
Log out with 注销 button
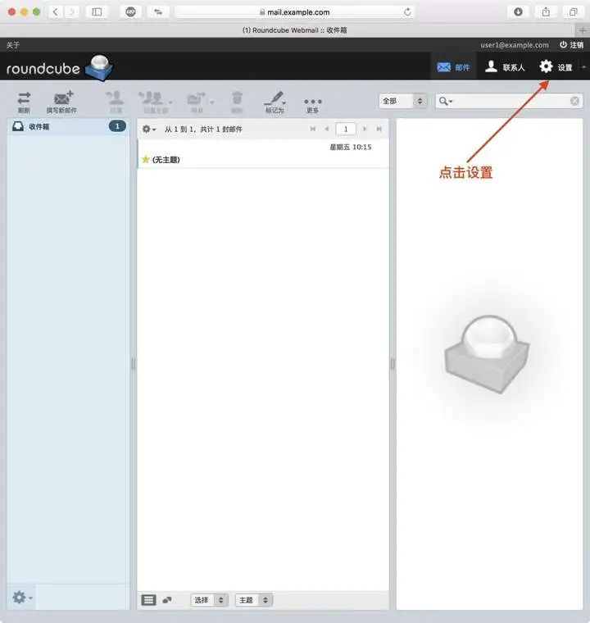pos(572,45)
